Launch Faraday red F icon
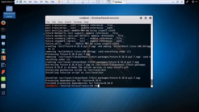The height and width of the screenshot is (112, 199). pyautogui.click(x=3, y=72)
